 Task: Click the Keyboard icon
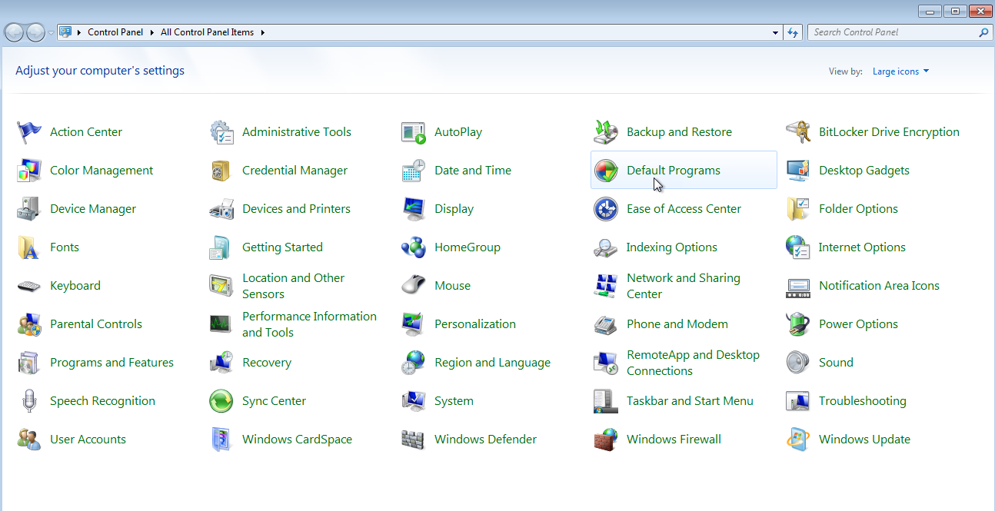point(29,286)
